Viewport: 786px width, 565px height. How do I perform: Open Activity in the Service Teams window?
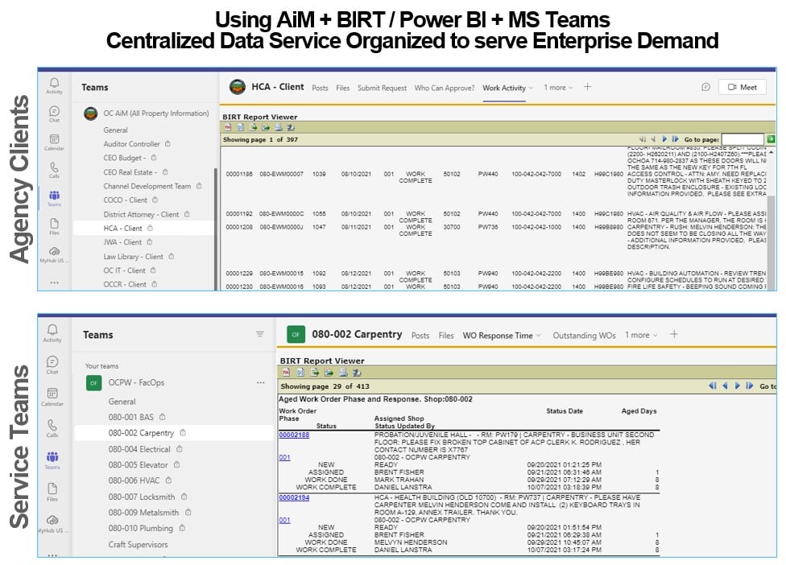point(52,332)
